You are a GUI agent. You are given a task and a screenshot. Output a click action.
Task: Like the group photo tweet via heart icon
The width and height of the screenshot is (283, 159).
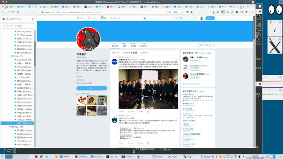(x=138, y=112)
